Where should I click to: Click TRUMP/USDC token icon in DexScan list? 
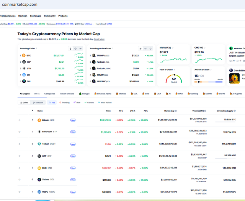(94, 55)
